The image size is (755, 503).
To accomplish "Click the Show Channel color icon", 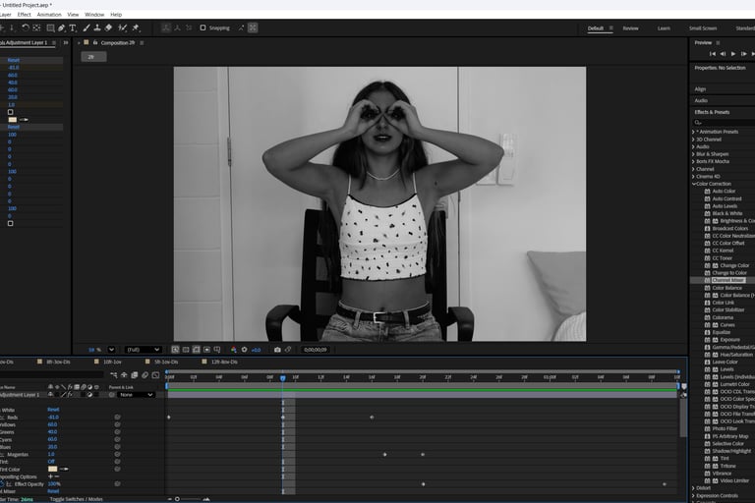I will click(234, 350).
